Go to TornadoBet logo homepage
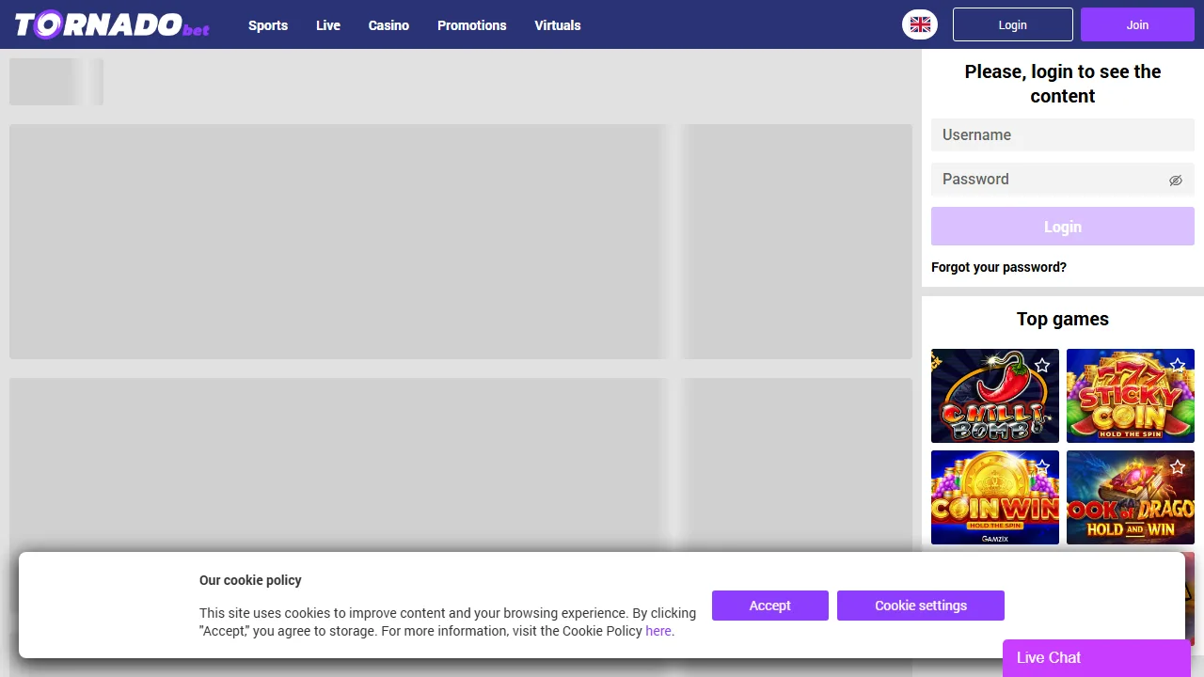Image resolution: width=1204 pixels, height=677 pixels. coord(112,24)
